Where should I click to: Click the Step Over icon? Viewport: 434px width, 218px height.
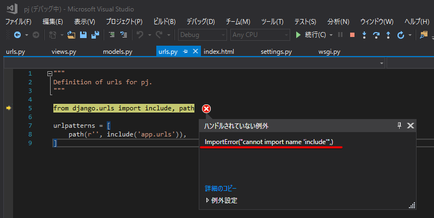pyautogui.click(x=376, y=35)
